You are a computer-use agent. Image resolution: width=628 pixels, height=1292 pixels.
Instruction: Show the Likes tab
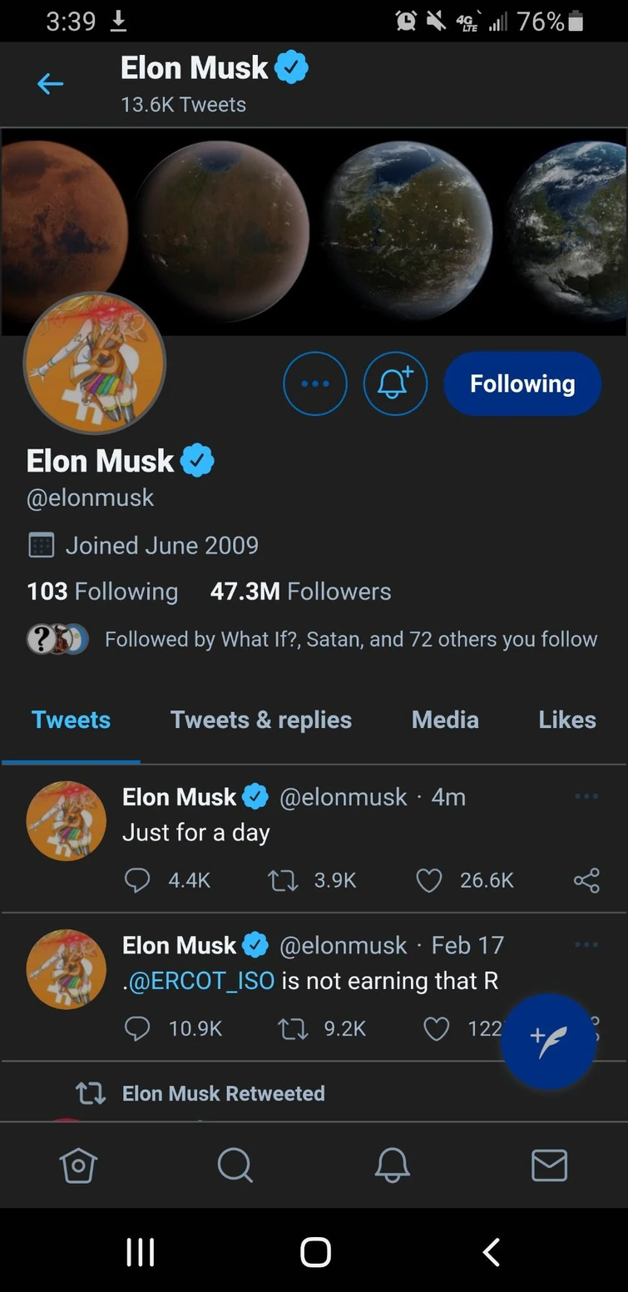click(x=567, y=720)
